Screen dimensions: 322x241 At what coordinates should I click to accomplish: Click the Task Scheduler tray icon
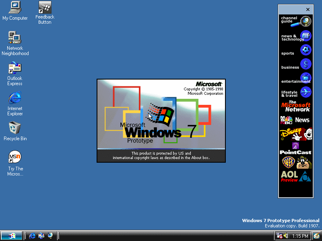point(279,236)
